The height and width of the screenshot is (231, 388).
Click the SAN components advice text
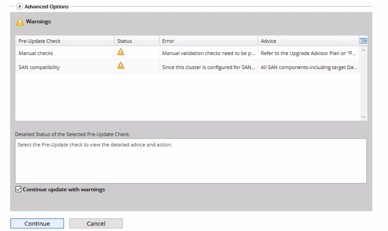[310, 67]
